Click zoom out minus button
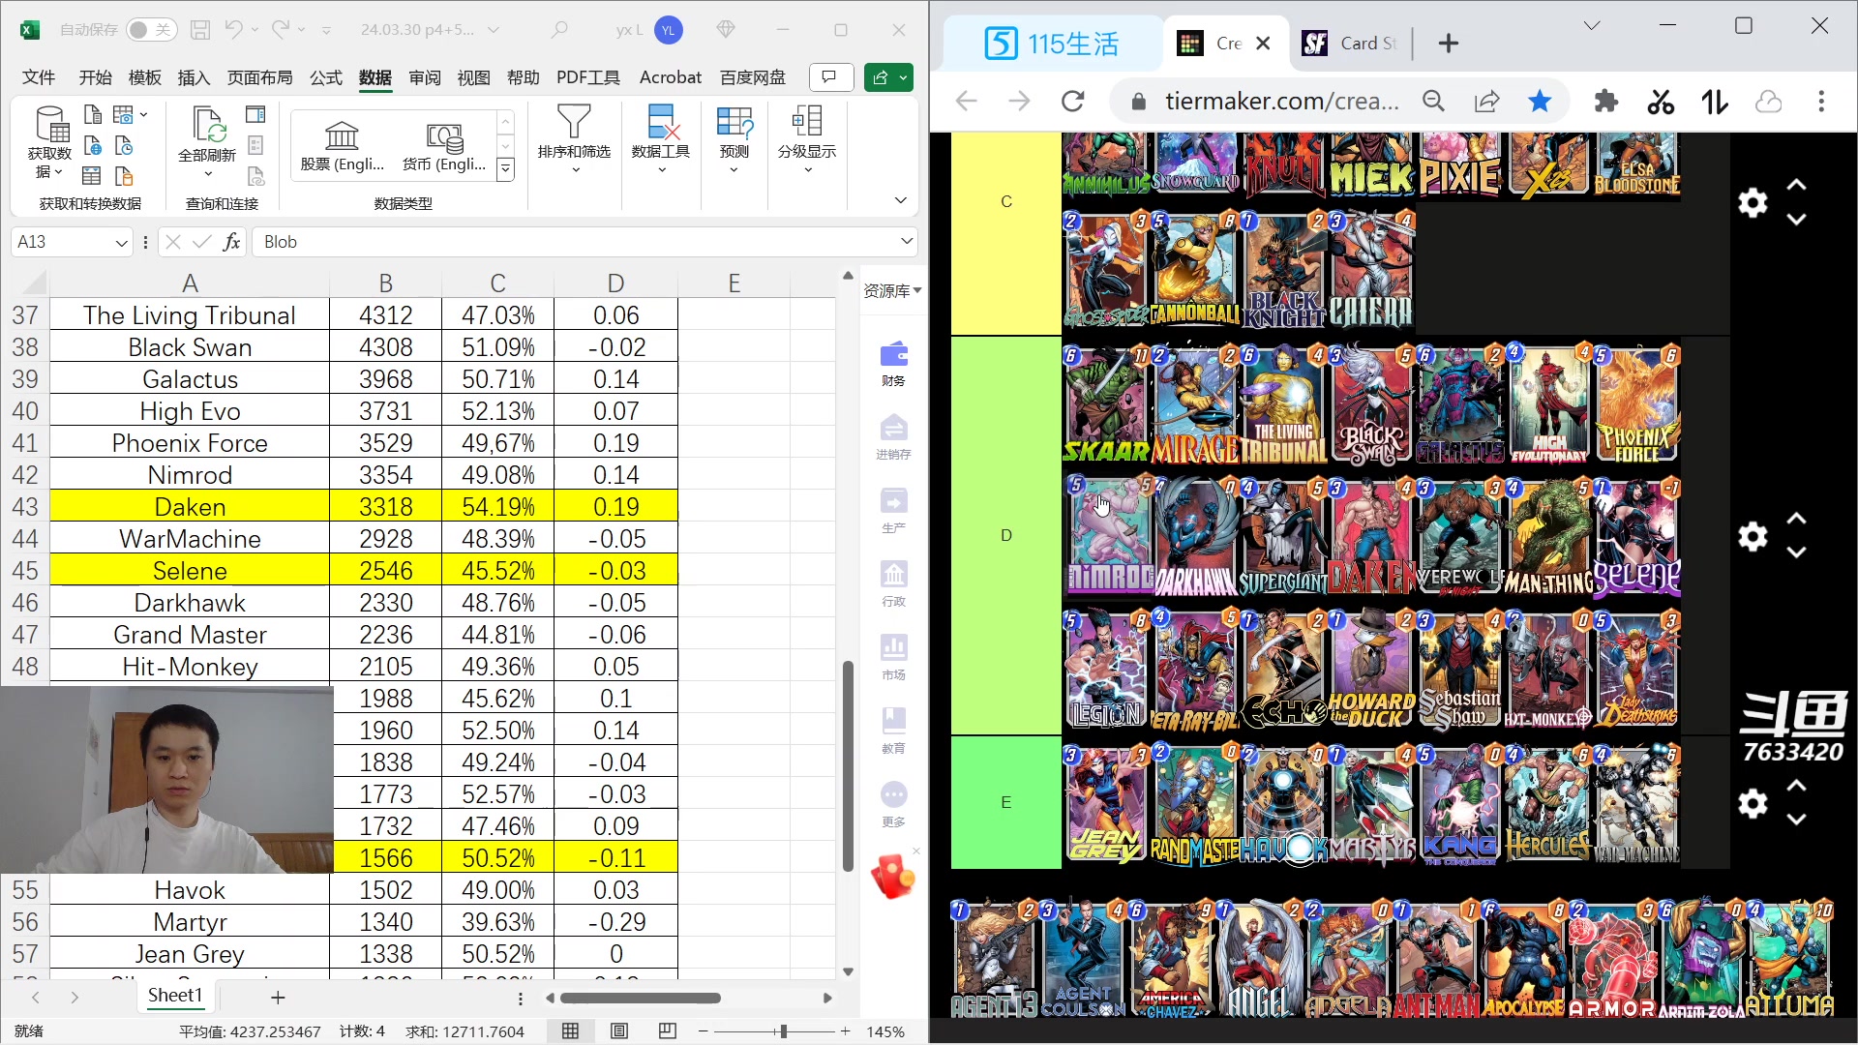 click(x=704, y=1031)
